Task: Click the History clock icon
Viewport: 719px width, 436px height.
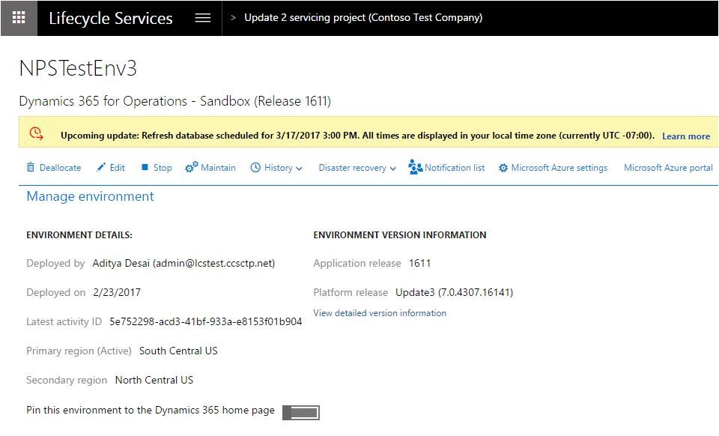Action: point(255,168)
